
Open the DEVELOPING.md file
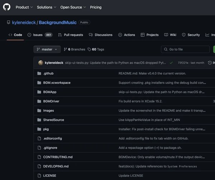point(56,166)
